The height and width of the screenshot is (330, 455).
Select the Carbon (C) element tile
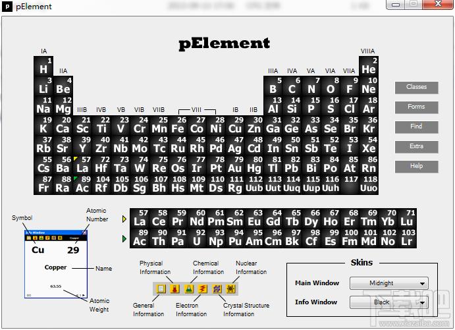pyautogui.click(x=292, y=86)
